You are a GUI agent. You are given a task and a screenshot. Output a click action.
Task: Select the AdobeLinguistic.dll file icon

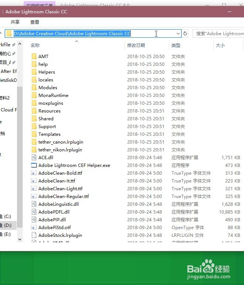click(x=34, y=204)
